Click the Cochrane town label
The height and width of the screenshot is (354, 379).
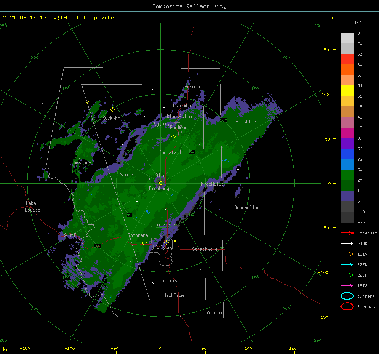[x=138, y=235]
